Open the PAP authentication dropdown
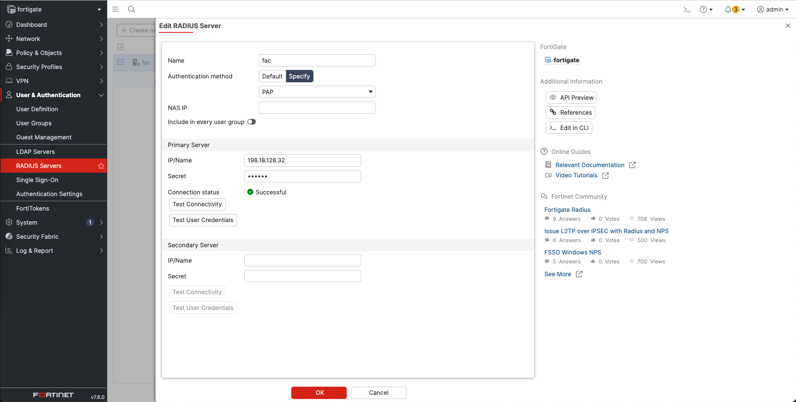The image size is (796, 402). [x=317, y=92]
